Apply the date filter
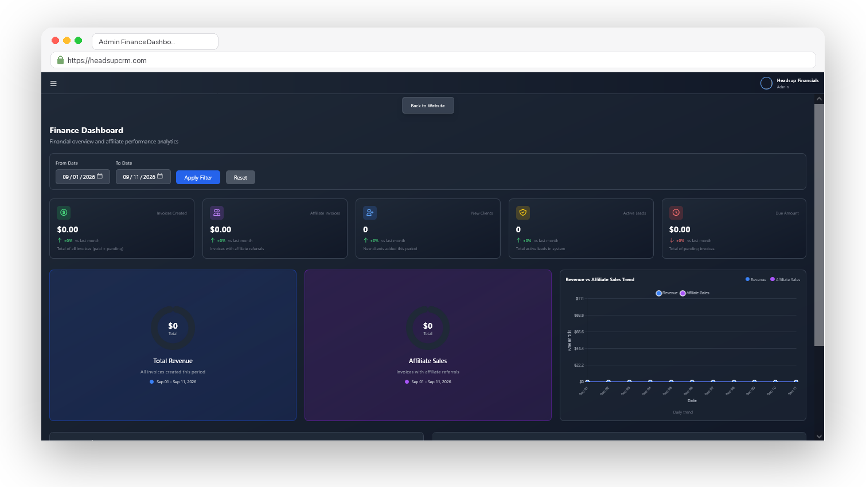 pyautogui.click(x=198, y=177)
